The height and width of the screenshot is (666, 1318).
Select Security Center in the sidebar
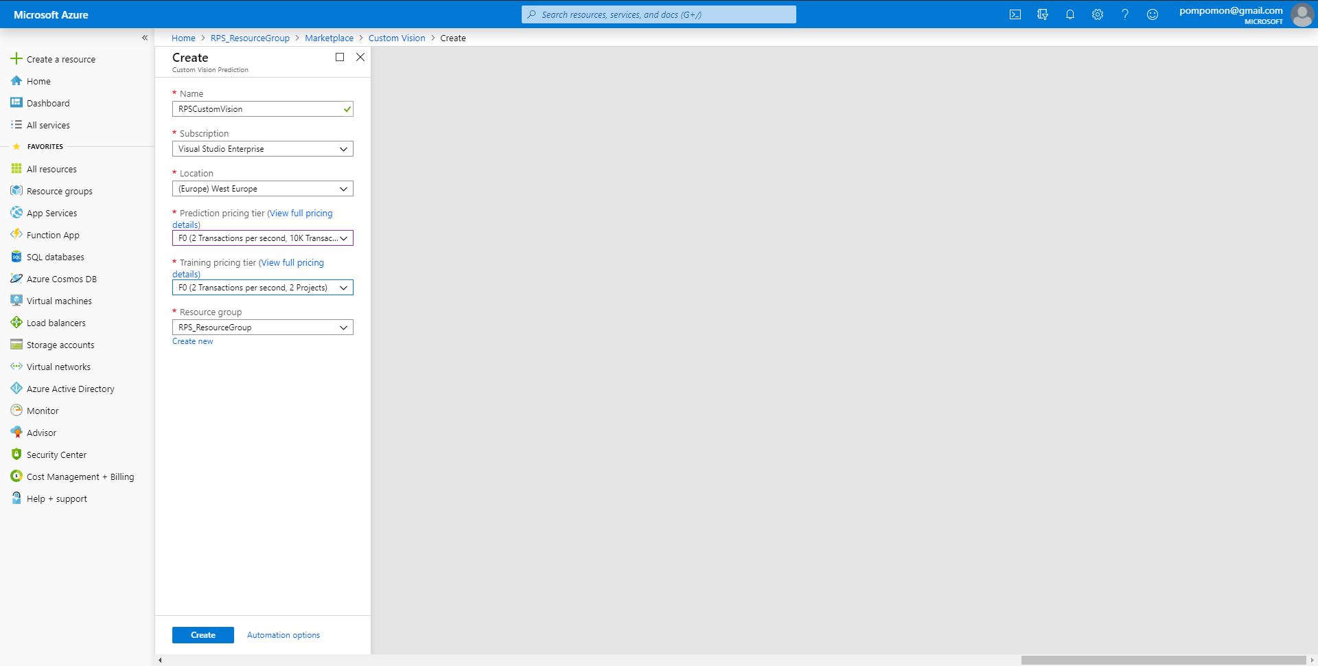[56, 455]
